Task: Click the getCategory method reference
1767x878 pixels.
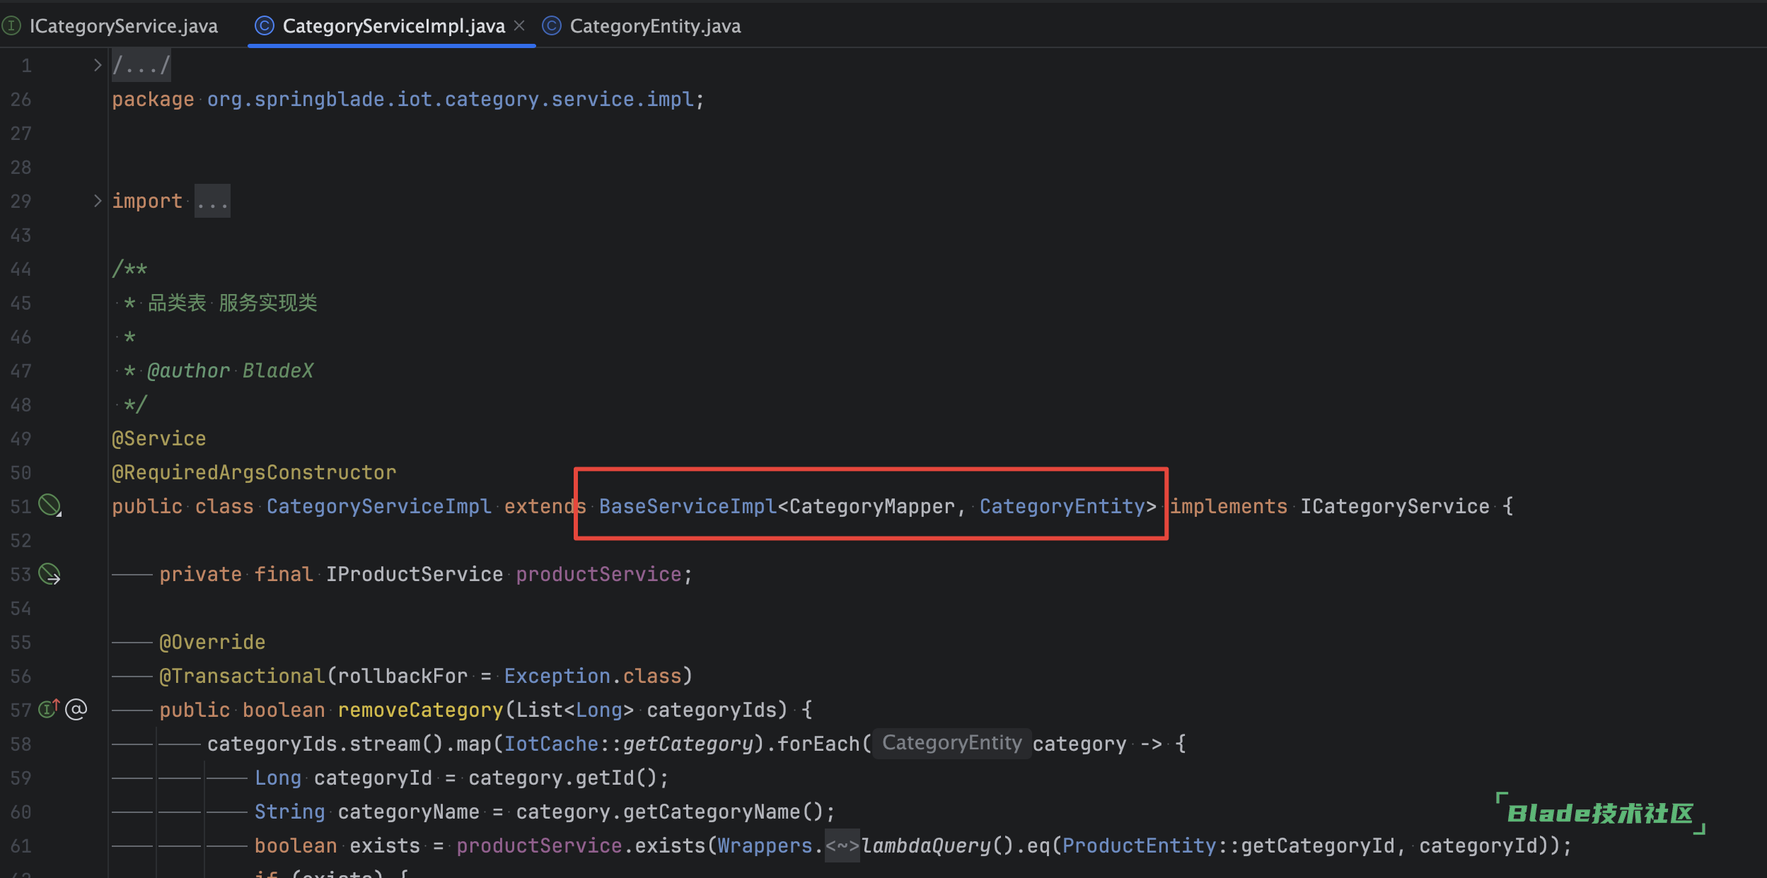Action: coord(688,744)
